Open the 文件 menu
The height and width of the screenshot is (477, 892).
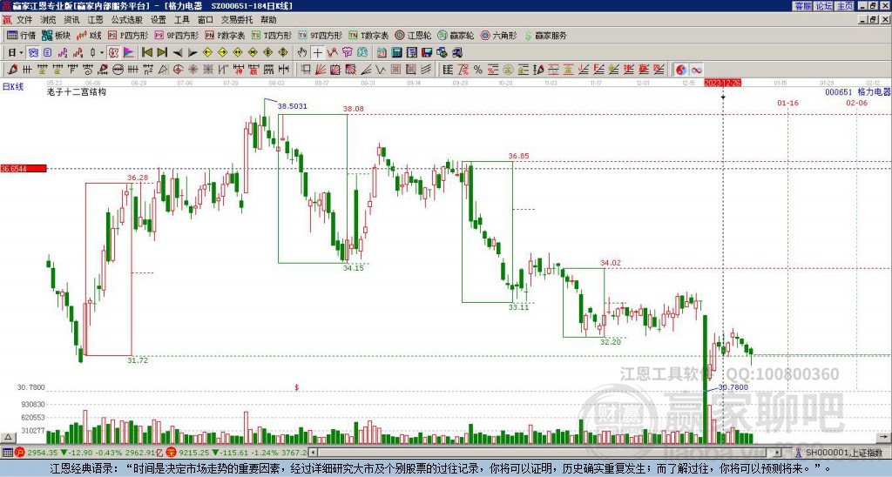(x=24, y=20)
